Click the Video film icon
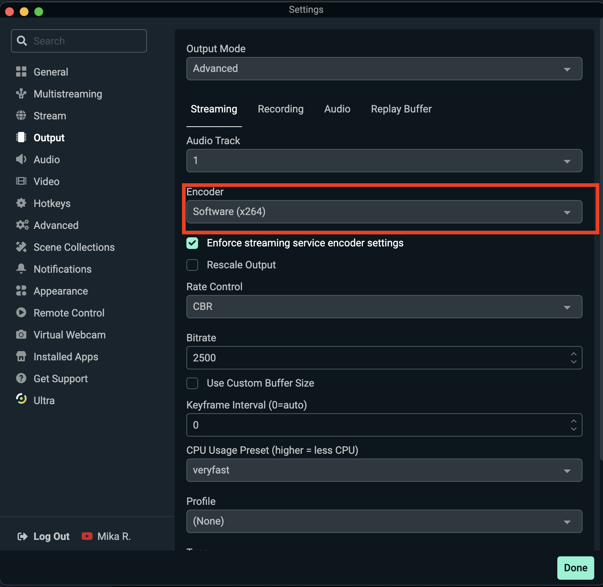 [21, 181]
